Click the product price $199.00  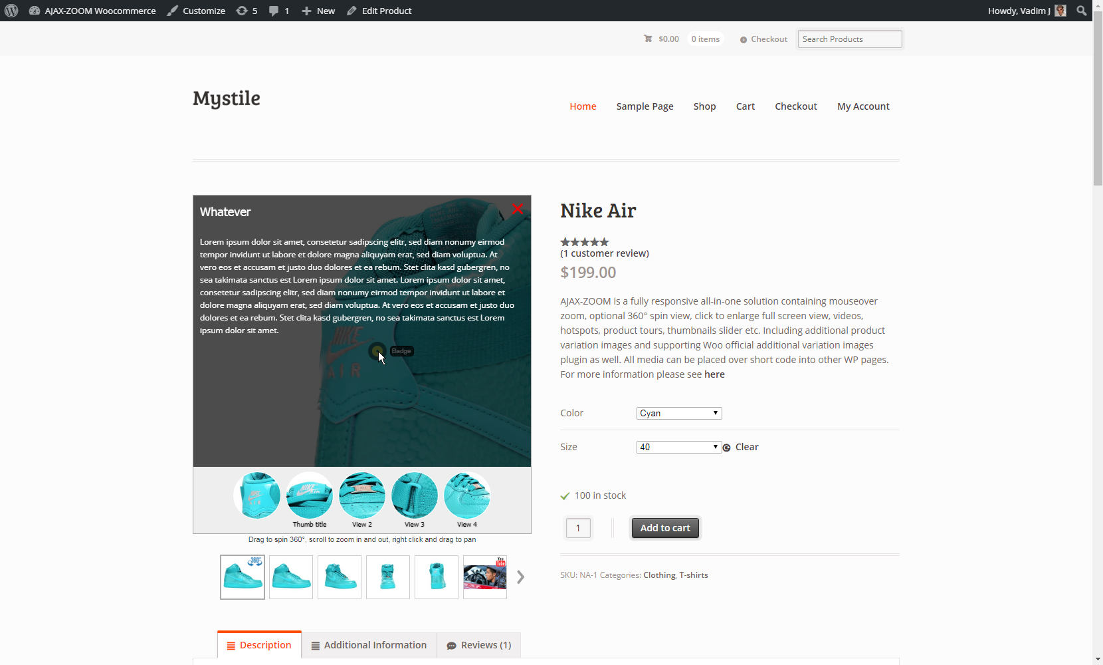(588, 273)
